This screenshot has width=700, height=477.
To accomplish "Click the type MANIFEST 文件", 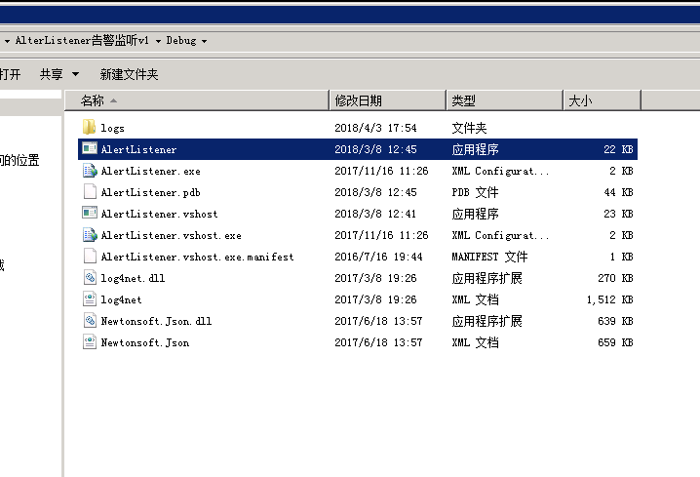I will tap(489, 257).
